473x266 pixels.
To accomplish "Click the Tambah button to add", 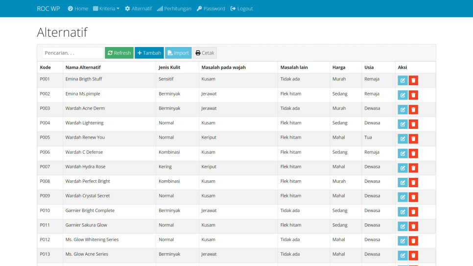I will coord(149,53).
